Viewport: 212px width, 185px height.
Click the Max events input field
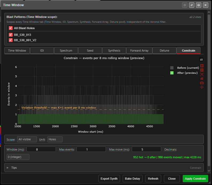91,149
